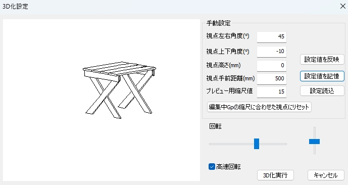Reset viewpoint with 編集中Gpの縮尺に合わせた視点にリセット
This screenshot has width=348, height=185.
259,107
